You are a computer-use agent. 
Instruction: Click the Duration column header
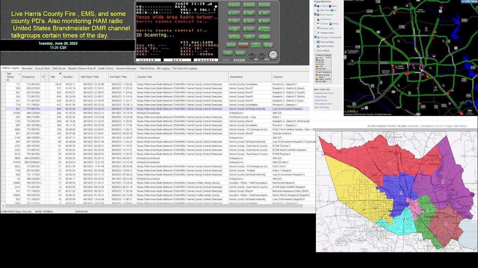tap(70, 77)
